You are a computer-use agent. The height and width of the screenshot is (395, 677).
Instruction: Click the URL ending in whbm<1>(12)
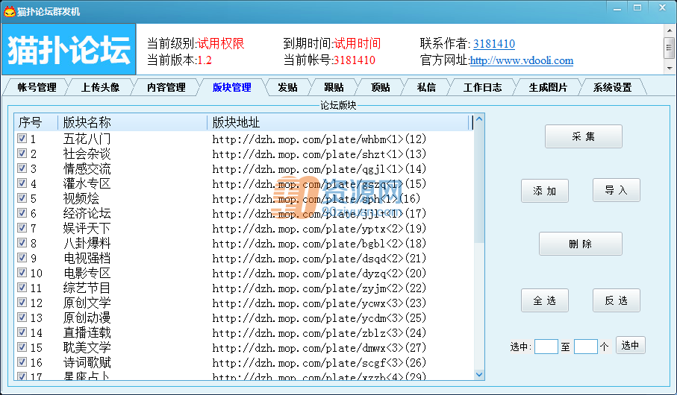click(x=319, y=139)
